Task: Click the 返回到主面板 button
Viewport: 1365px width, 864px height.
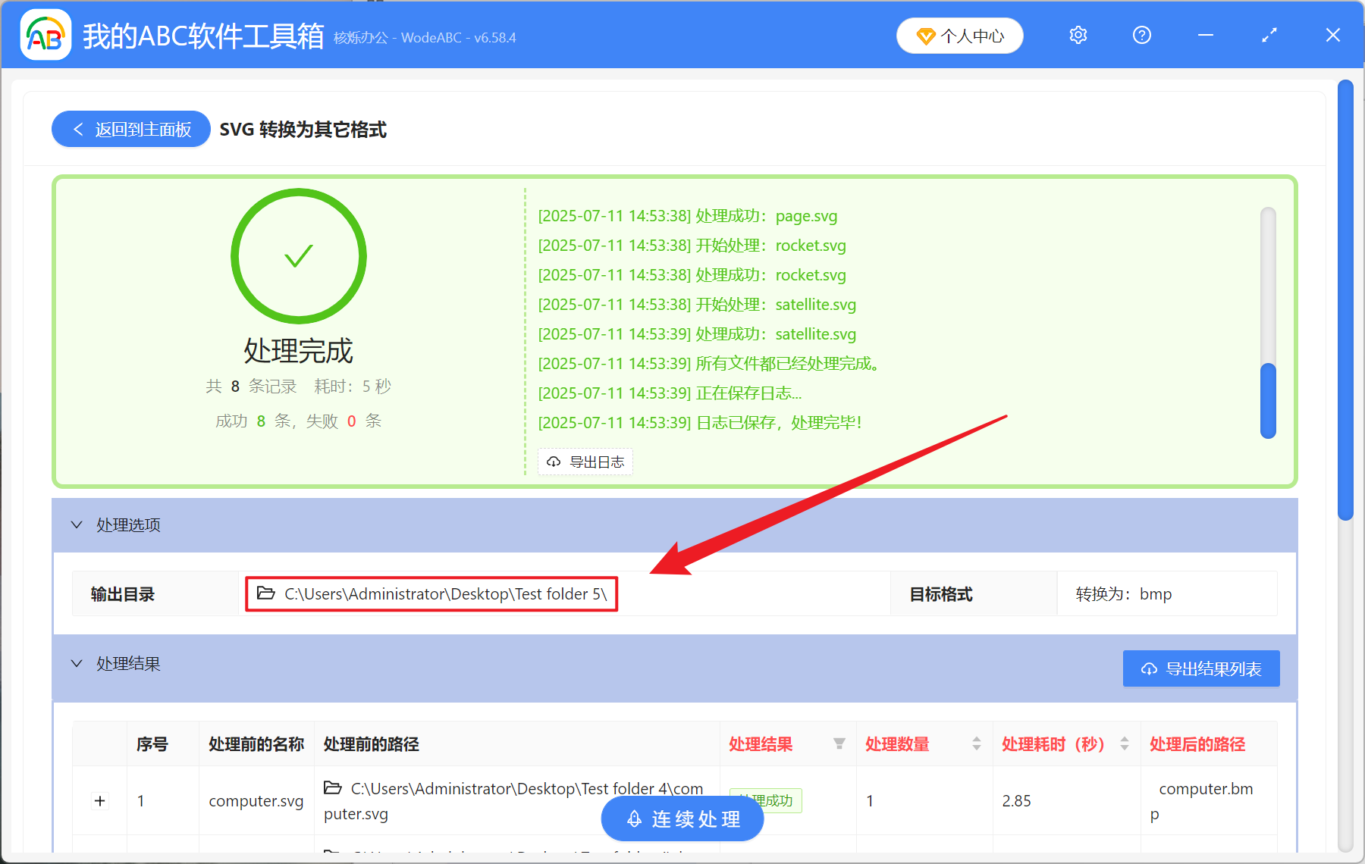Action: tap(130, 129)
